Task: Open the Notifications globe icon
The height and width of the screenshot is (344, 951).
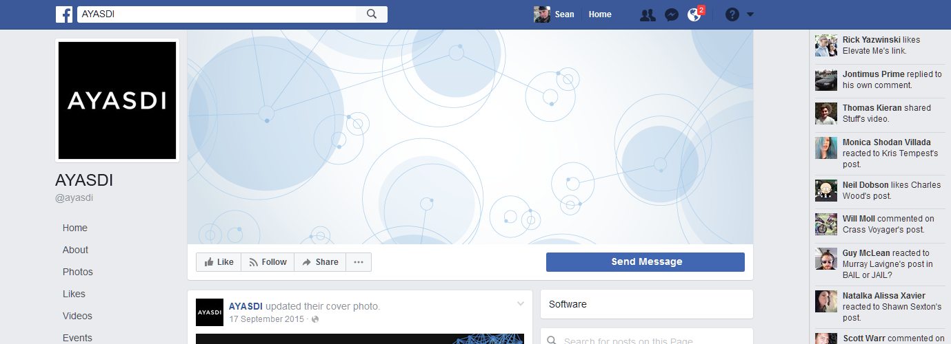Action: click(x=694, y=14)
